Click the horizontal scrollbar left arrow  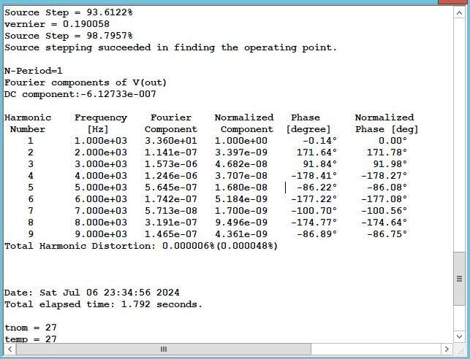10,349
